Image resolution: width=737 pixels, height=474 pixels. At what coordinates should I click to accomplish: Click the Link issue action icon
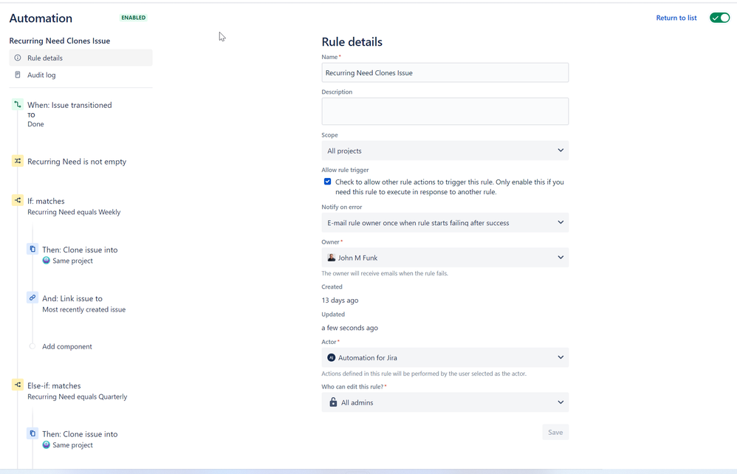[x=30, y=298]
